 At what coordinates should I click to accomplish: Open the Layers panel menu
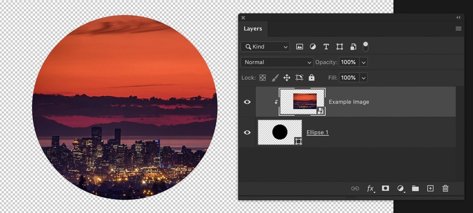point(458,29)
